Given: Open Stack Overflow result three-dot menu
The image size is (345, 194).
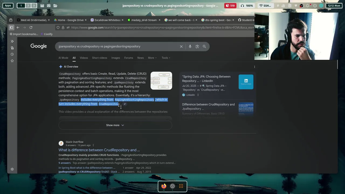Looking at the screenshot, I should [x=93, y=145].
